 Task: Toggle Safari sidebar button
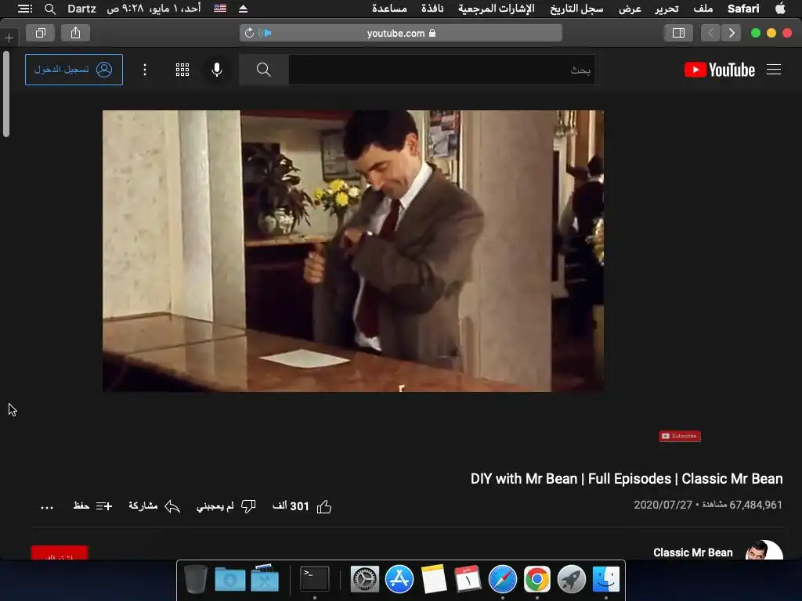tap(678, 33)
